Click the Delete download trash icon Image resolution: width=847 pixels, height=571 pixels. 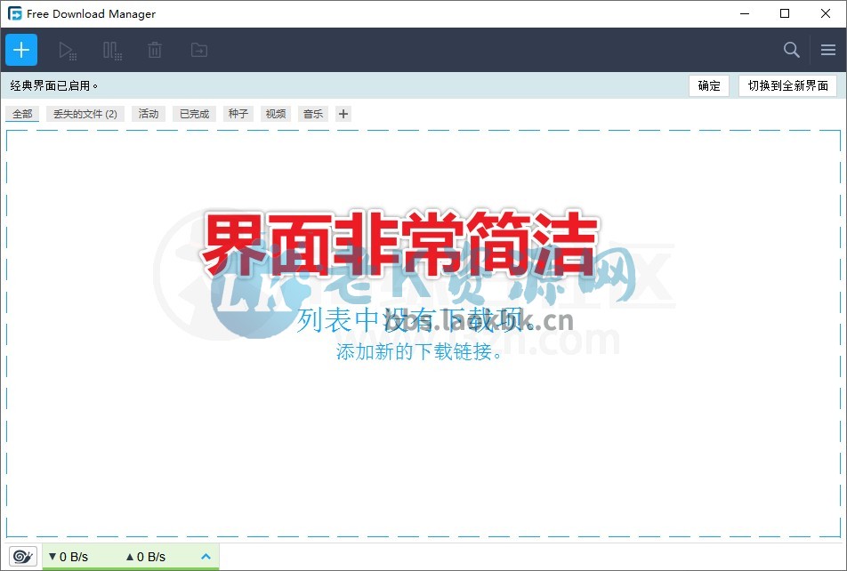(154, 50)
